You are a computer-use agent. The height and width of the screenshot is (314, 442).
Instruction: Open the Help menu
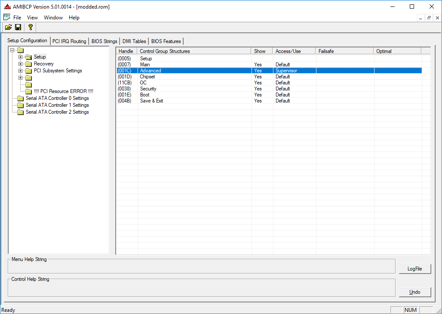(74, 18)
